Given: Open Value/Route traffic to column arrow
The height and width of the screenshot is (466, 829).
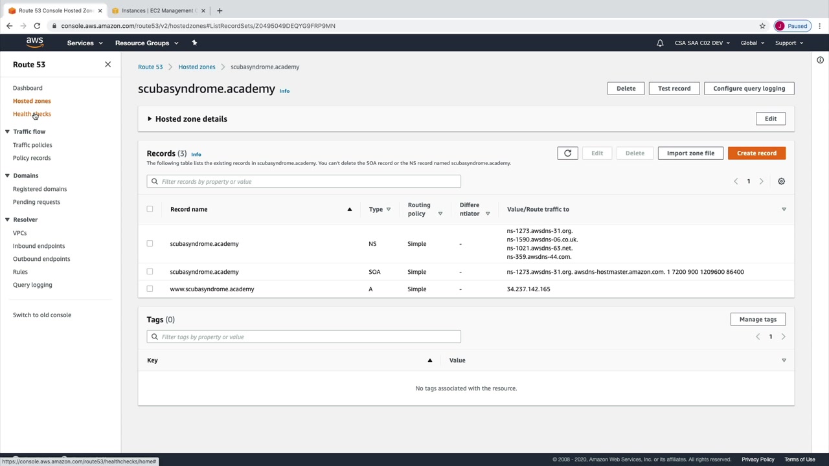Looking at the screenshot, I should point(784,209).
